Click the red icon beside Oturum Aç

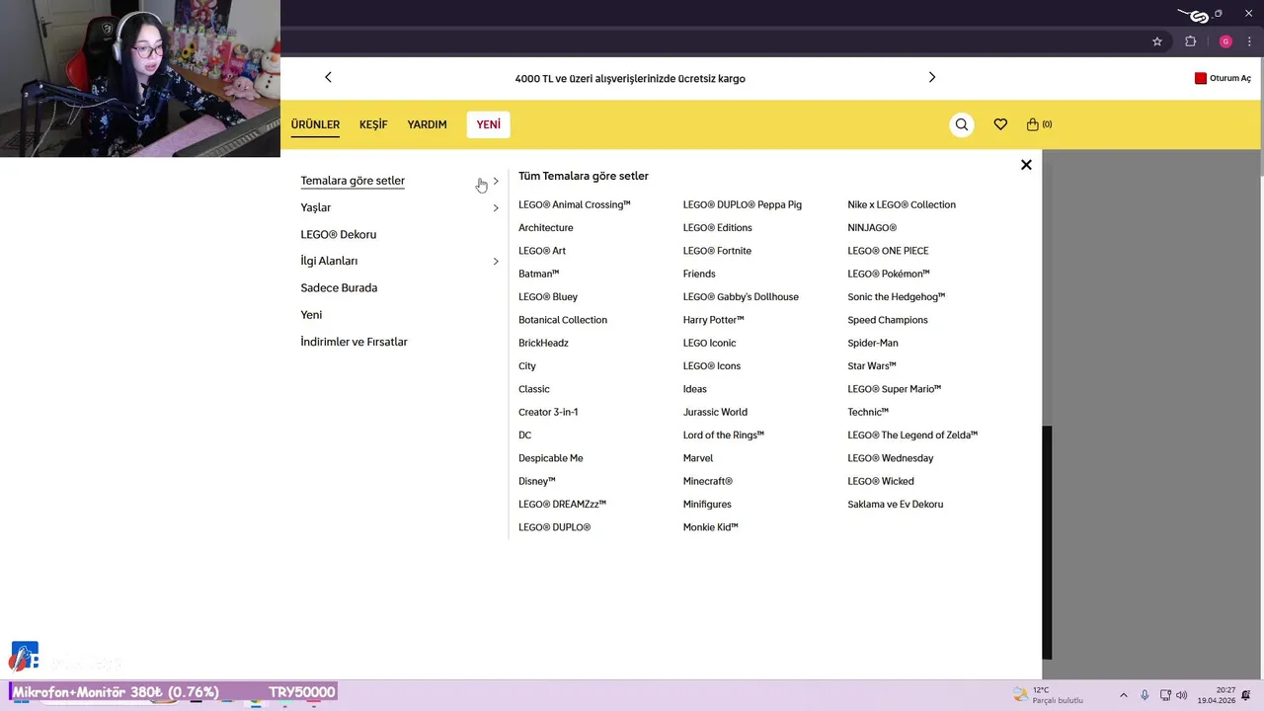tap(1201, 78)
